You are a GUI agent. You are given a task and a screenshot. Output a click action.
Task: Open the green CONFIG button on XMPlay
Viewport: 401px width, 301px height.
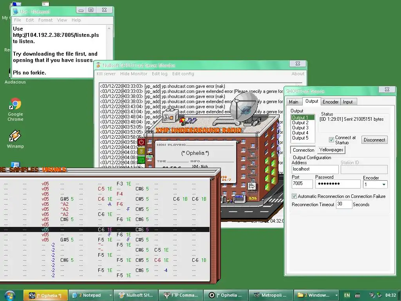point(141,160)
